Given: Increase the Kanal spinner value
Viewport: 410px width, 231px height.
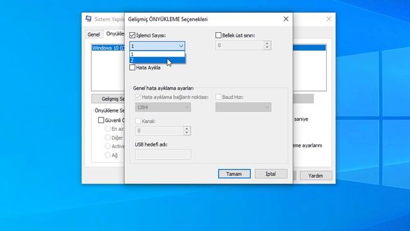Looking at the screenshot, I should (186, 128).
